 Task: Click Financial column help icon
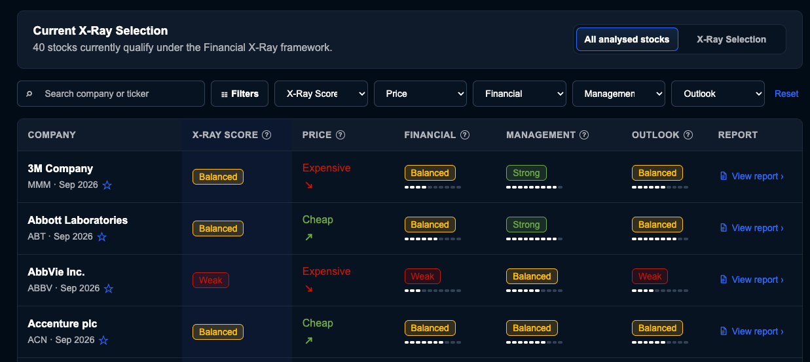point(465,135)
